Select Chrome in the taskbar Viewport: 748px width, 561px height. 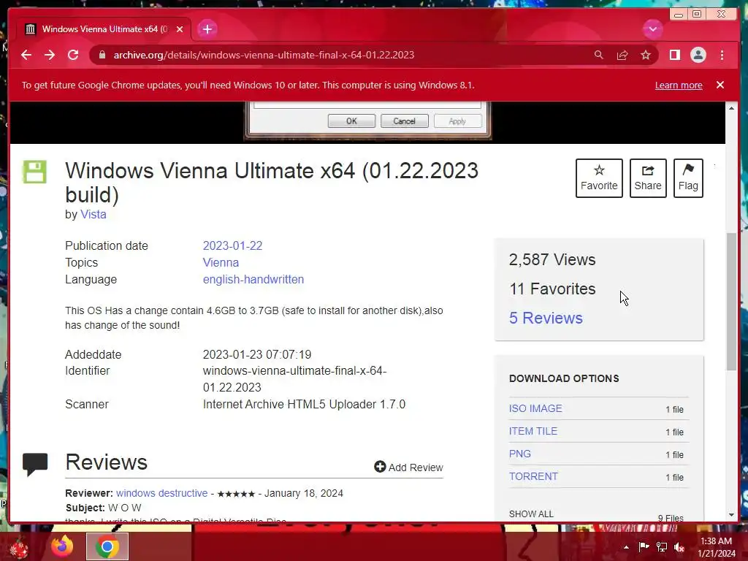107,546
